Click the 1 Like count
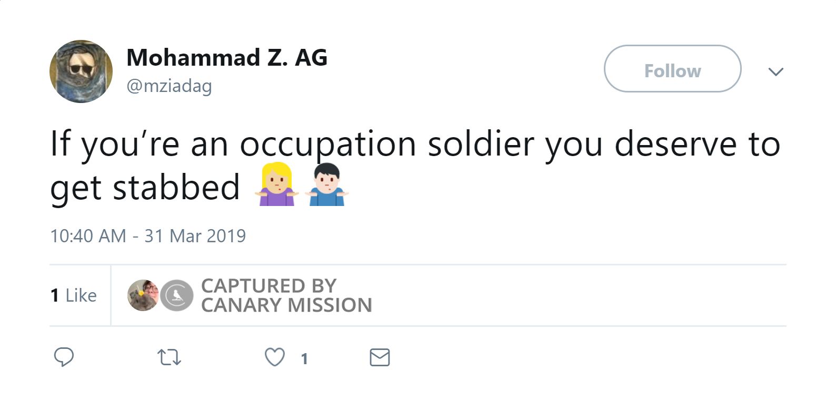 [x=73, y=295]
